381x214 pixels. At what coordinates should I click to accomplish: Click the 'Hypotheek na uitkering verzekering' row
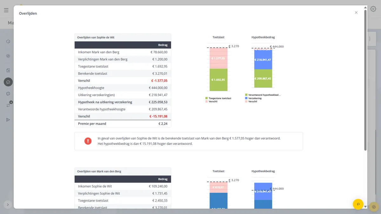pyautogui.click(x=123, y=102)
